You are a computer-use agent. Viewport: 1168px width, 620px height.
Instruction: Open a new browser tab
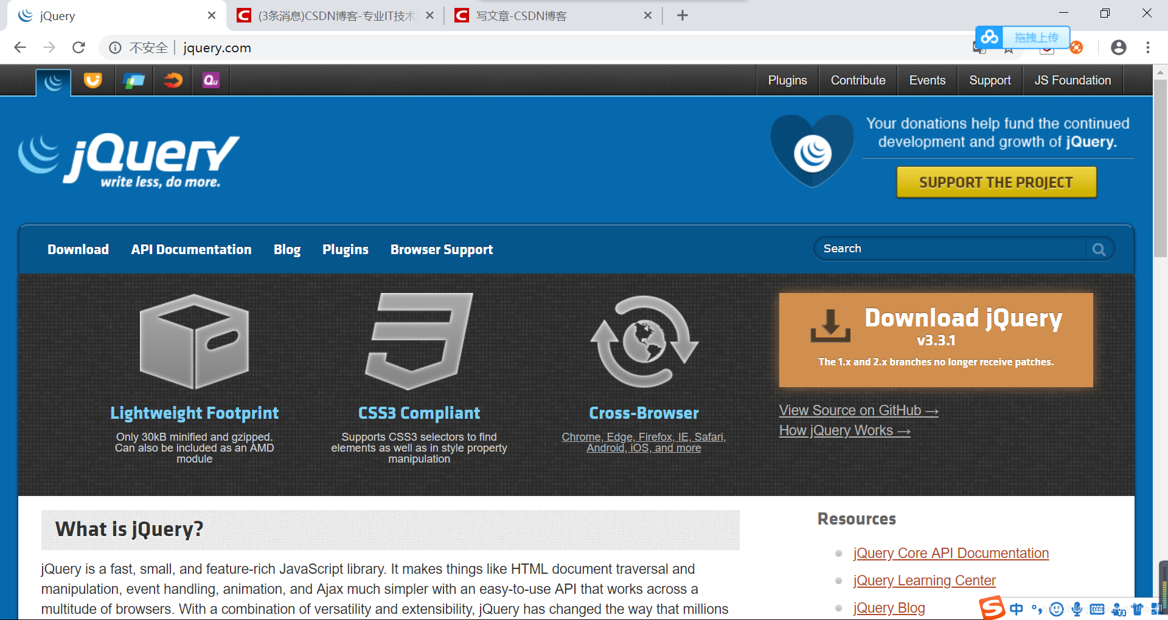click(683, 15)
